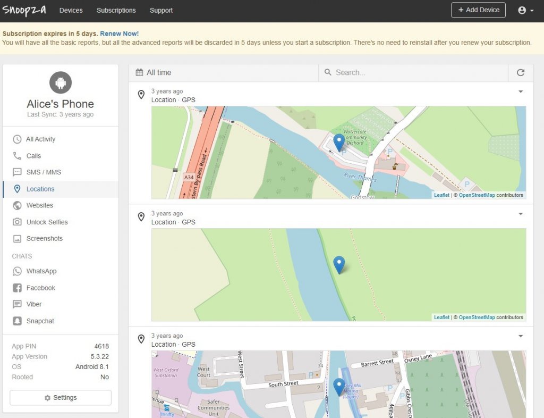This screenshot has width=544, height=418.
Task: Click the Renew Now! link
Action: (x=120, y=34)
